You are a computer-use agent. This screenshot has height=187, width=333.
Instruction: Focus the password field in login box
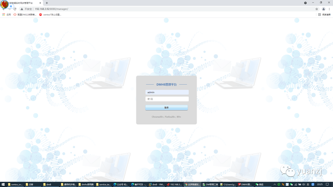pos(167,99)
